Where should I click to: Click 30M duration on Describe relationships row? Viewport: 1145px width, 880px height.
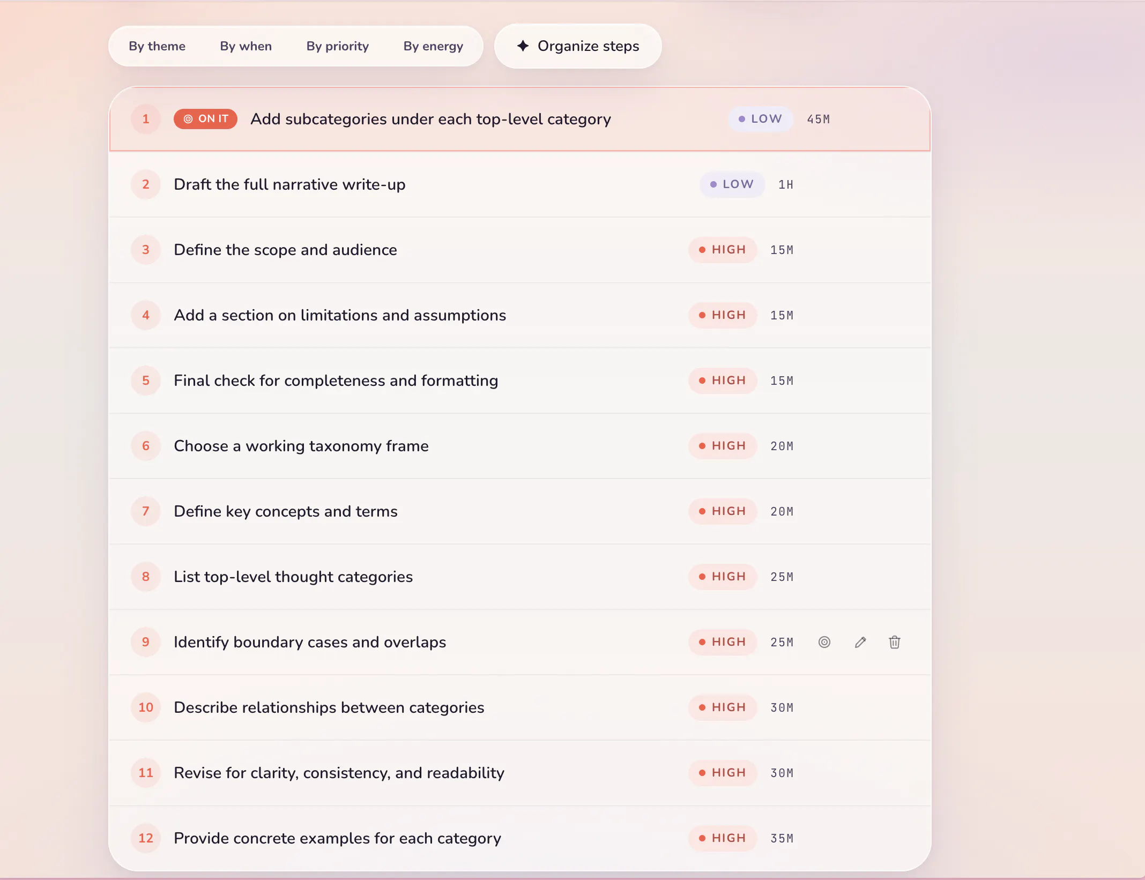(782, 708)
